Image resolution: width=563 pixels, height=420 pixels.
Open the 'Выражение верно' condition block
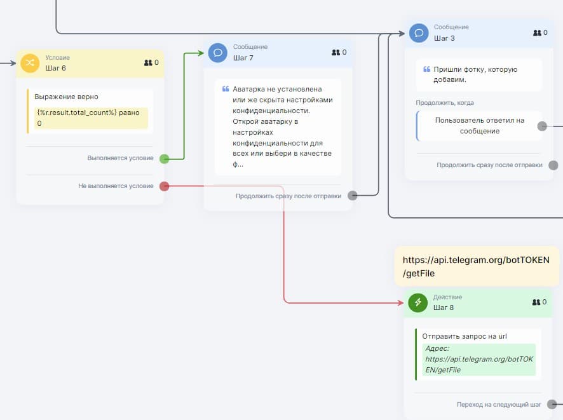tap(90, 111)
